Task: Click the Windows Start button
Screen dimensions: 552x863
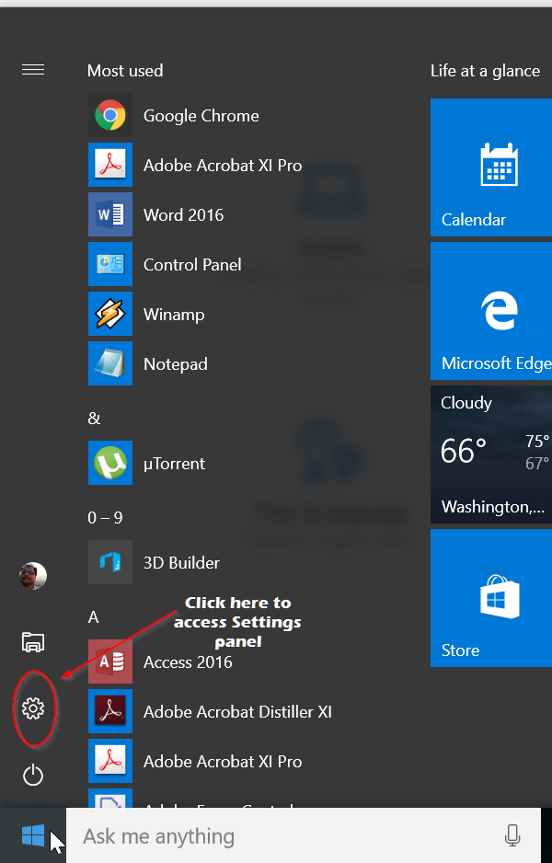Action: tap(33, 835)
